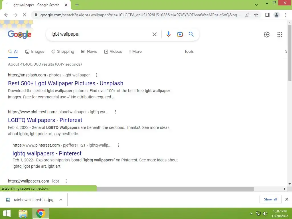Open the search Tools options
Image resolution: width=292 pixels, height=219 pixels.
tap(189, 52)
